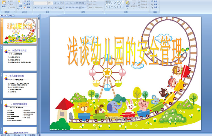The width and height of the screenshot is (212, 136).
Task: Select the arrow line shape
Action: 115,2
